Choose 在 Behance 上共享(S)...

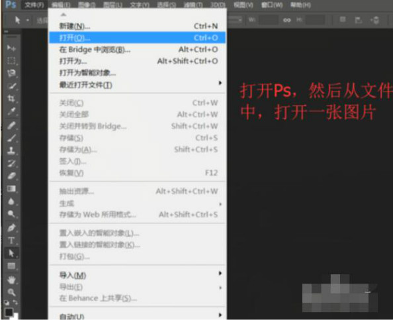pos(138,298)
